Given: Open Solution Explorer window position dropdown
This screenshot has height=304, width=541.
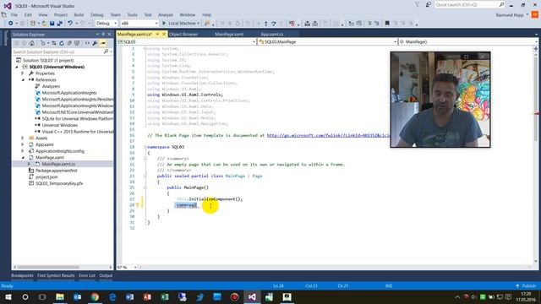Looking at the screenshot, I should click(97, 35).
